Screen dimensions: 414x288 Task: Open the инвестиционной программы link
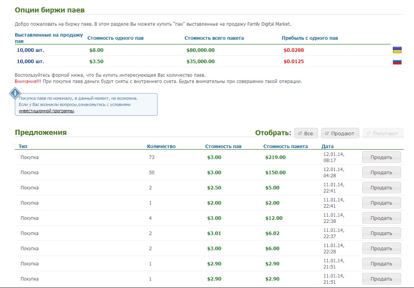click(x=46, y=111)
